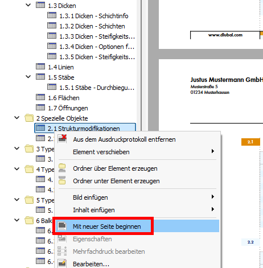
Task: Click folder icon of 2 Spezielle Objekte
Action: pos(29,118)
